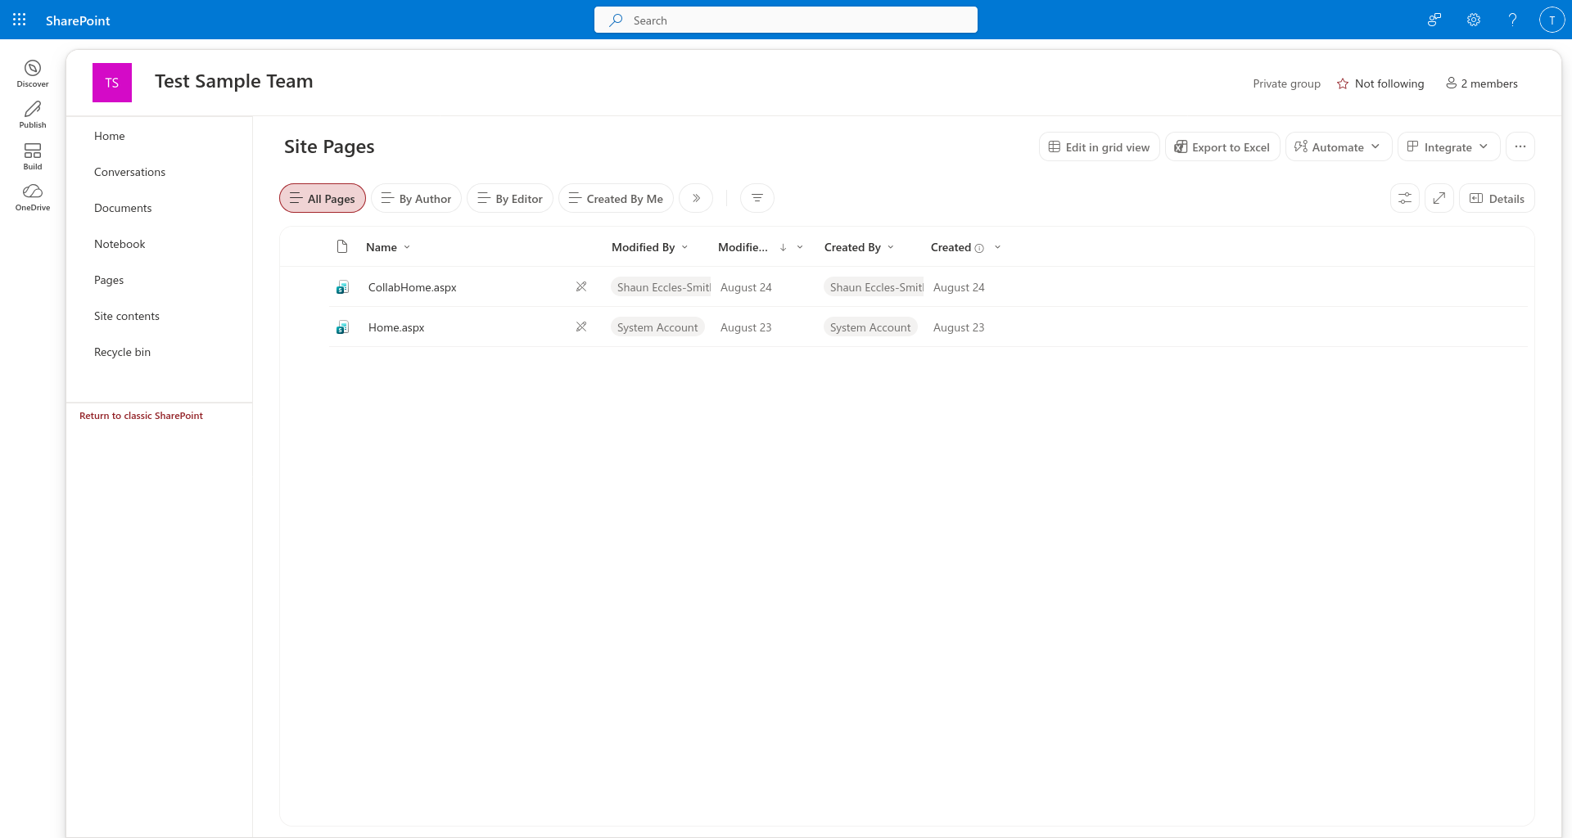This screenshot has width=1572, height=838.
Task: Open the Name column header menu
Action: (388, 247)
